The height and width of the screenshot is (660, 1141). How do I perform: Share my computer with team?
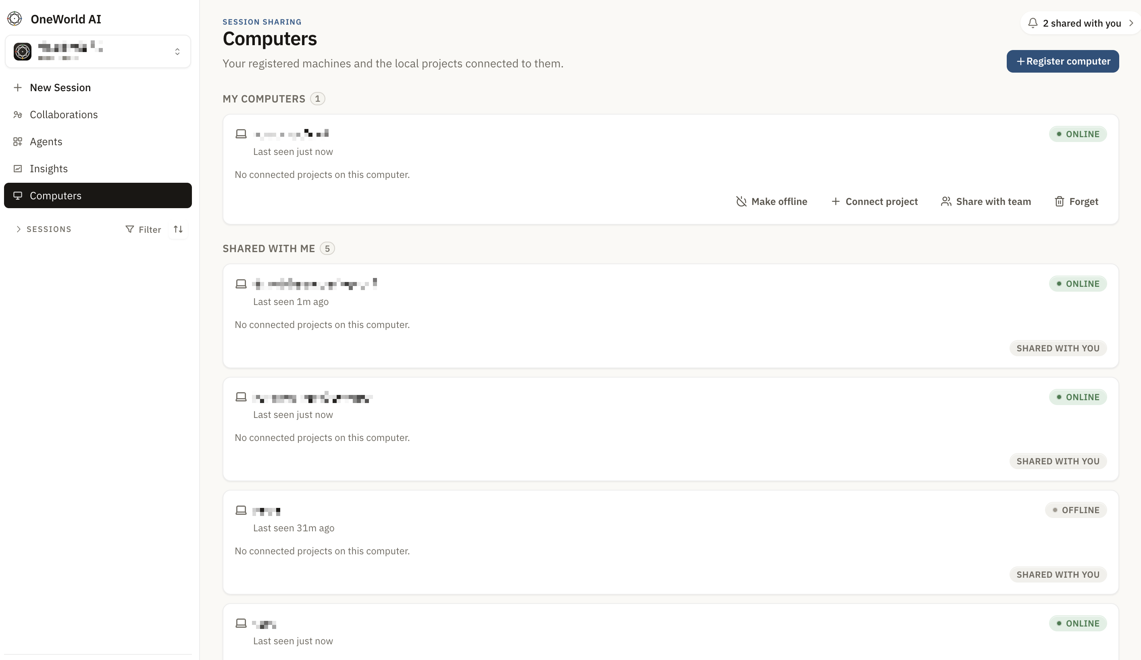[985, 202]
